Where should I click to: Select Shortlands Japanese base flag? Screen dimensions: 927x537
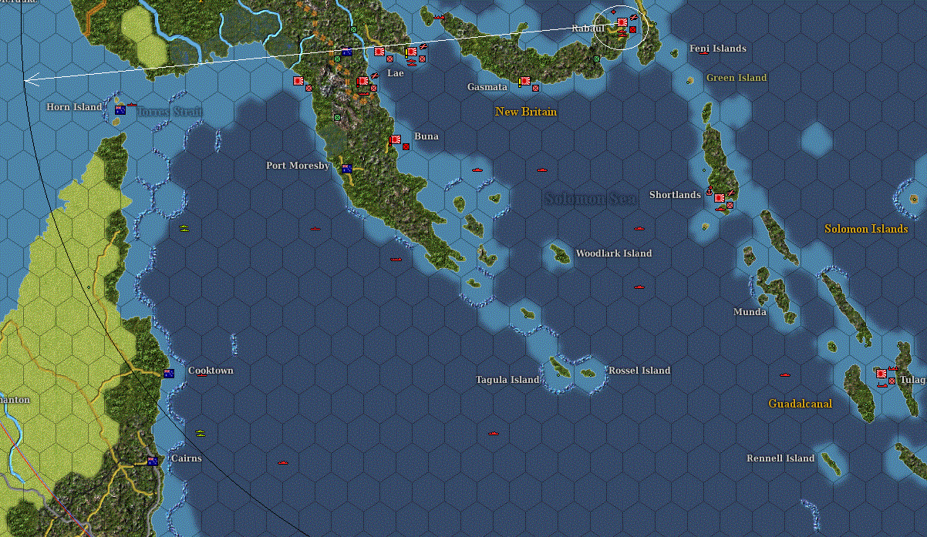(719, 198)
